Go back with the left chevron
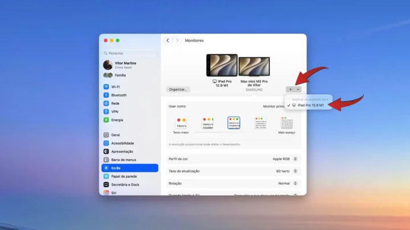The width and height of the screenshot is (410, 230). click(x=167, y=40)
